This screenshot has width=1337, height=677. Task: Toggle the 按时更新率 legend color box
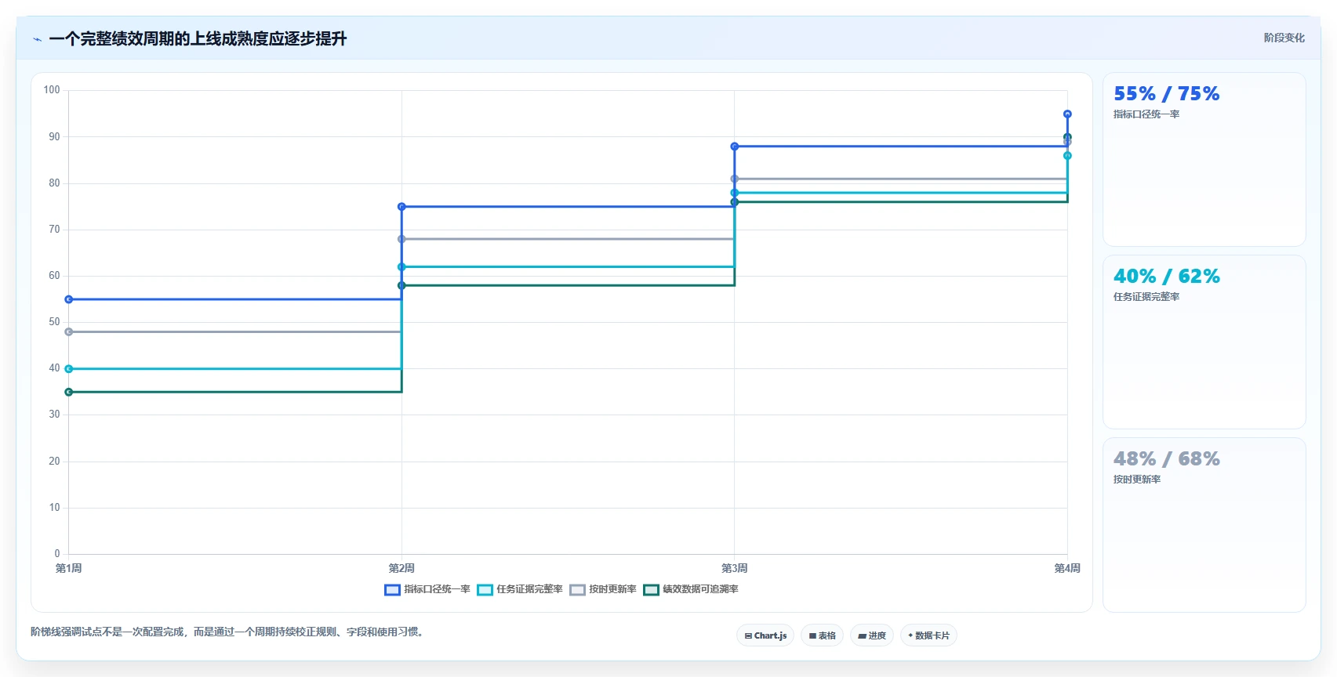[x=577, y=590]
